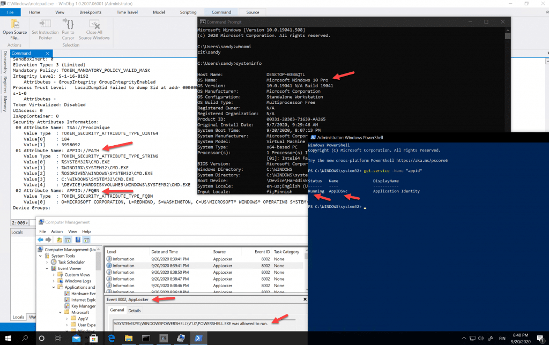Close the Event 8002 preview pane
The height and width of the screenshot is (345, 549).
pyautogui.click(x=305, y=299)
